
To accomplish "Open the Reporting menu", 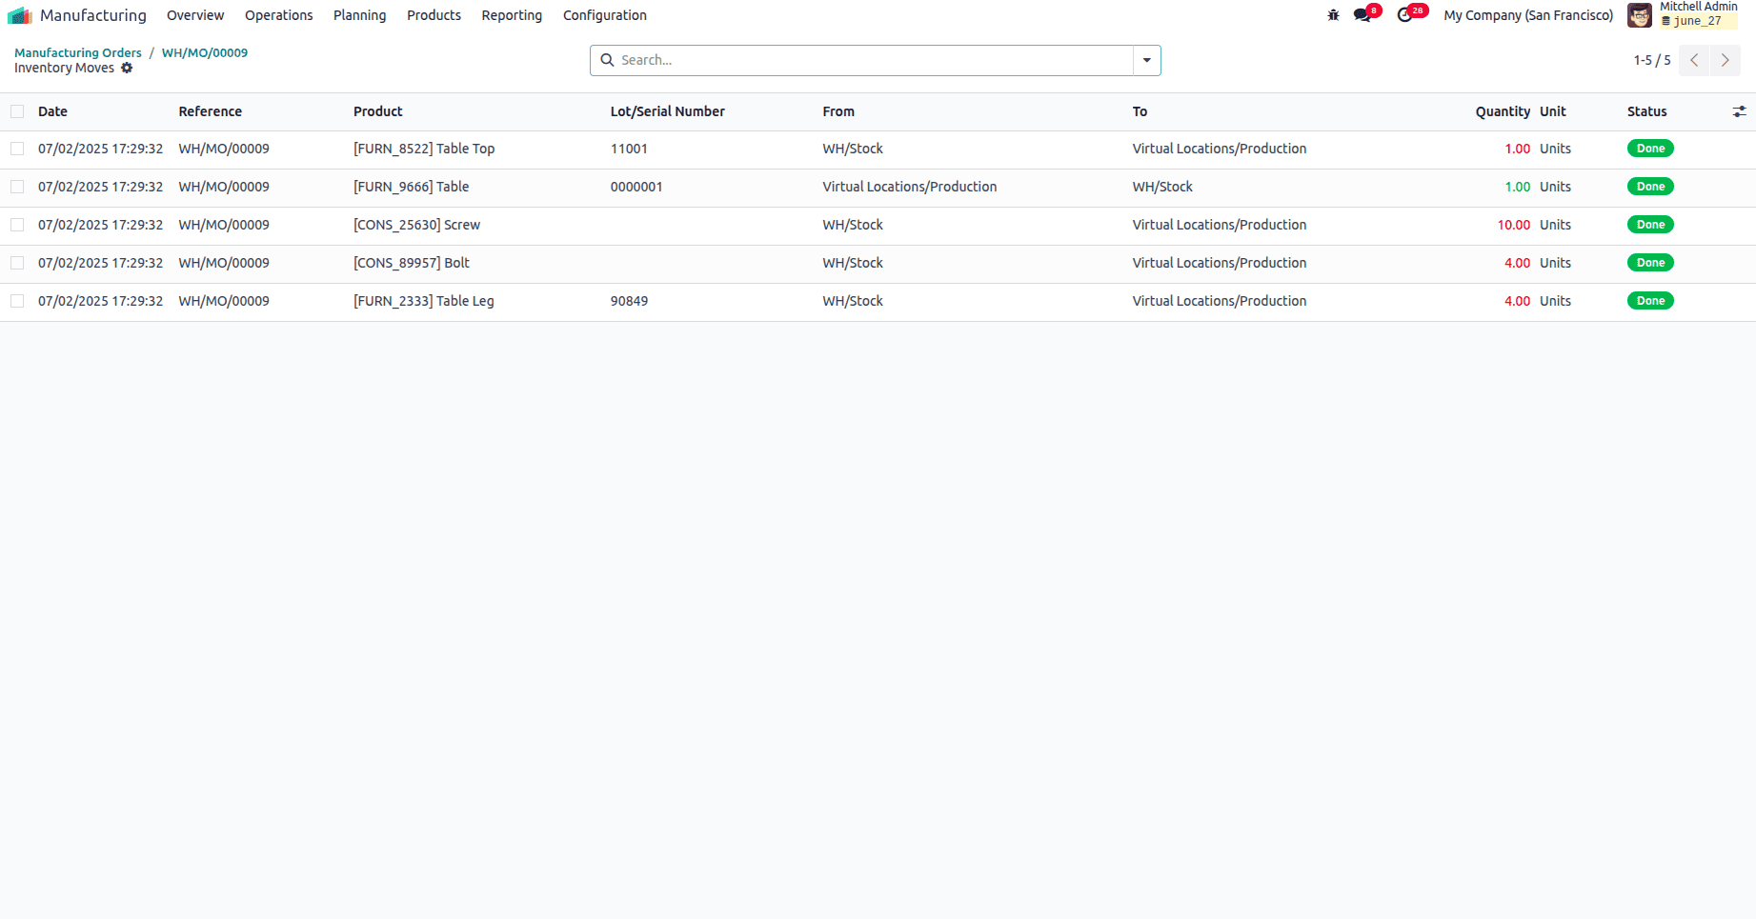I will point(512,15).
